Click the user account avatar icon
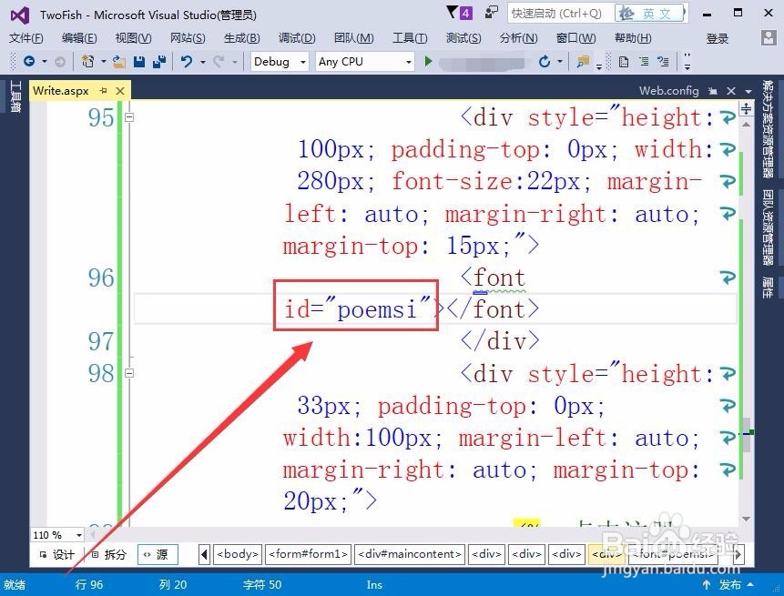The height and width of the screenshot is (596, 784). [768, 38]
